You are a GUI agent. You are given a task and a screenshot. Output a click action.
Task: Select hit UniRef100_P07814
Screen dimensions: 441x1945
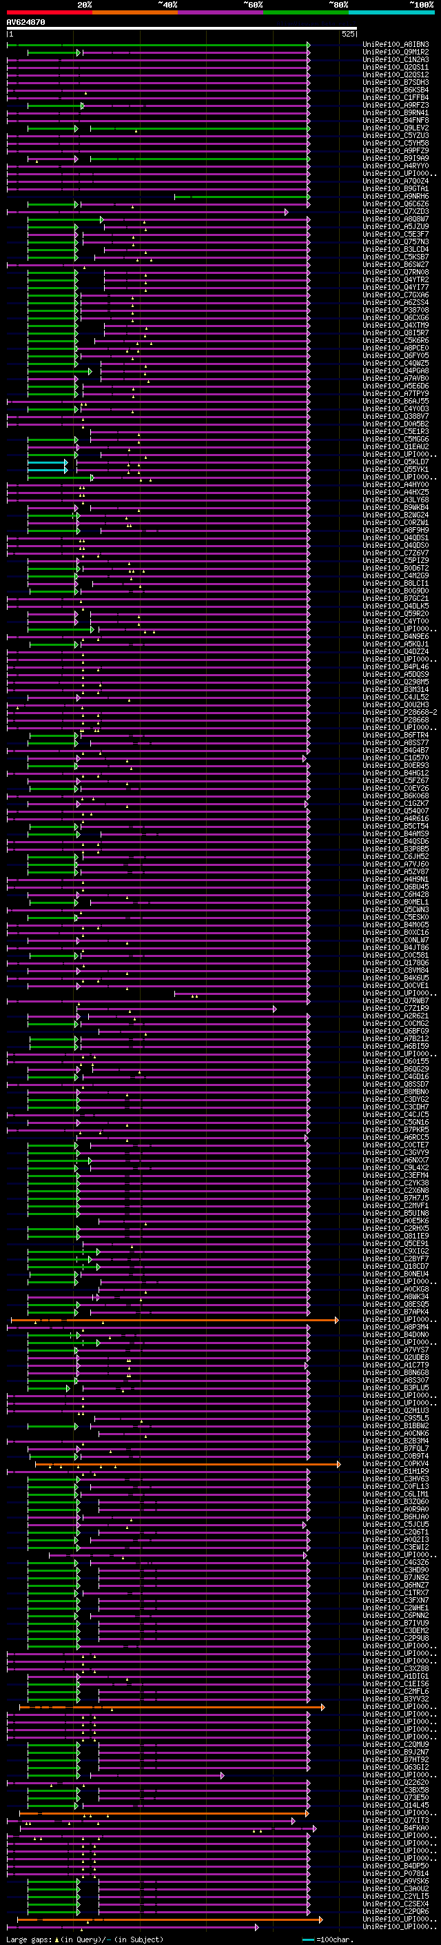[x=396, y=1873]
